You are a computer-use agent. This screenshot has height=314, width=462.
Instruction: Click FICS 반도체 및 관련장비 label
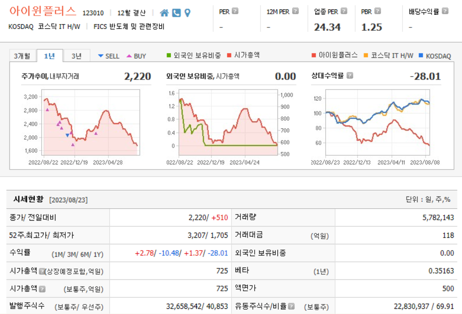[x=129, y=27]
